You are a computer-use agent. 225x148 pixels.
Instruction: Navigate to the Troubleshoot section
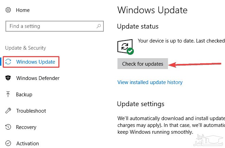31,111
